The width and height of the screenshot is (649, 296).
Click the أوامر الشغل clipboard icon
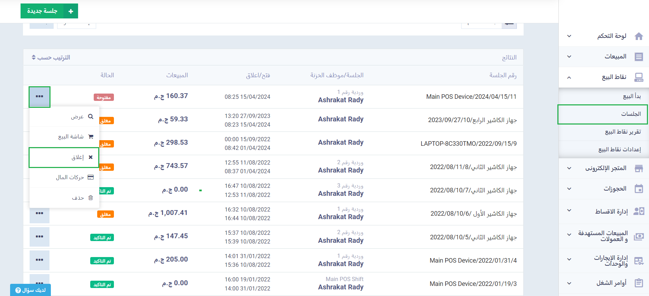point(639,283)
